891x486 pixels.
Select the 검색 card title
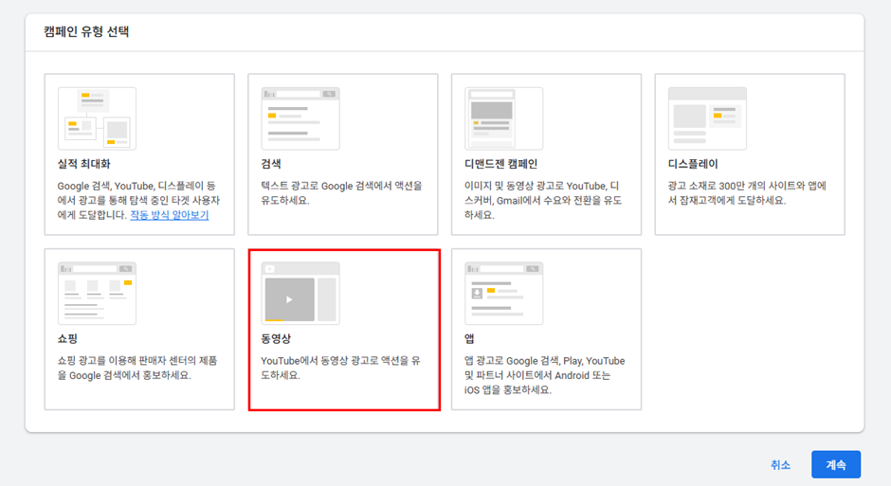coord(271,164)
